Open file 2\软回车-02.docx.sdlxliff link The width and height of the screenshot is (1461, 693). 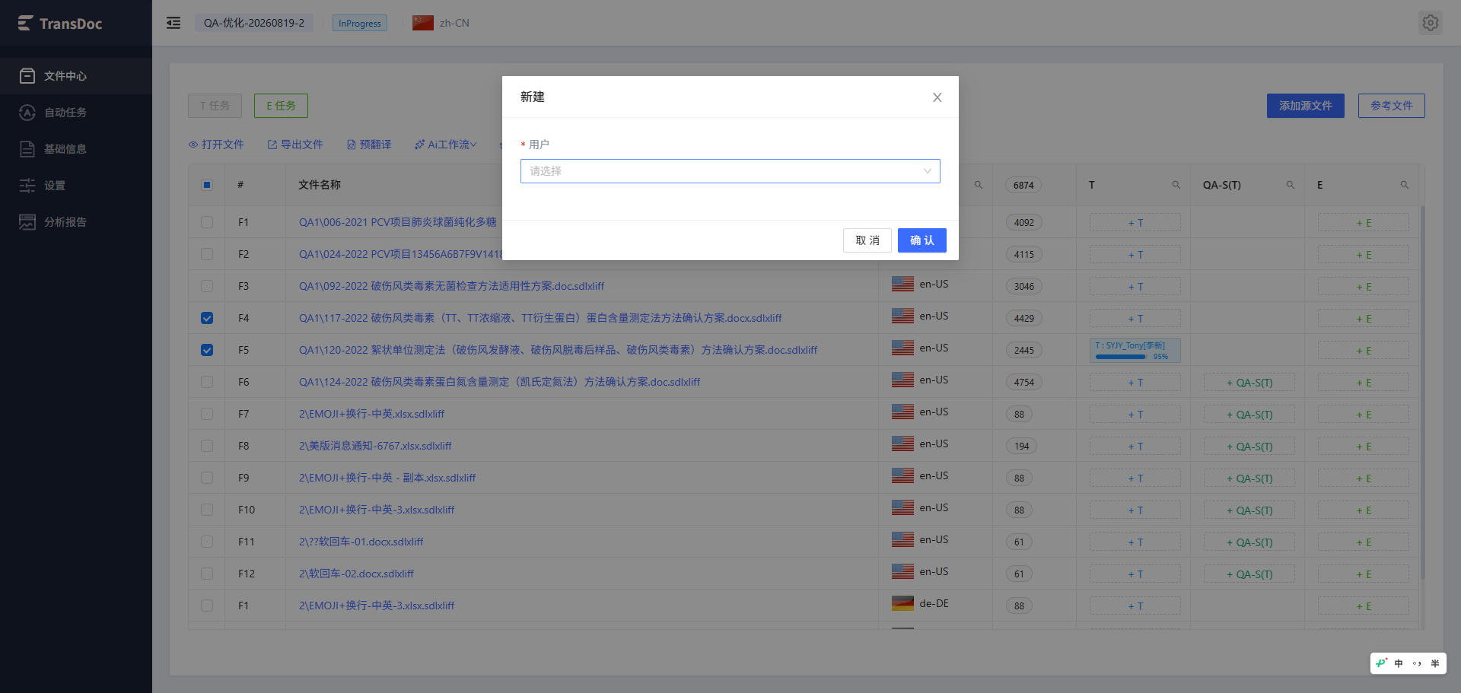click(356, 574)
